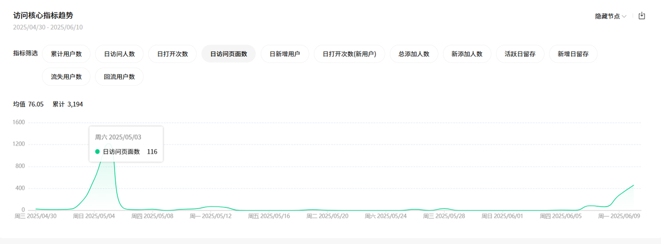This screenshot has height=244, width=661.
Task: Click the green 日访问页面数 legend dot in tooltip
Action: [97, 152]
